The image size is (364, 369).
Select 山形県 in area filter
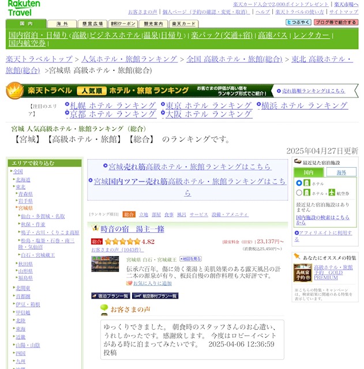[x=25, y=271]
